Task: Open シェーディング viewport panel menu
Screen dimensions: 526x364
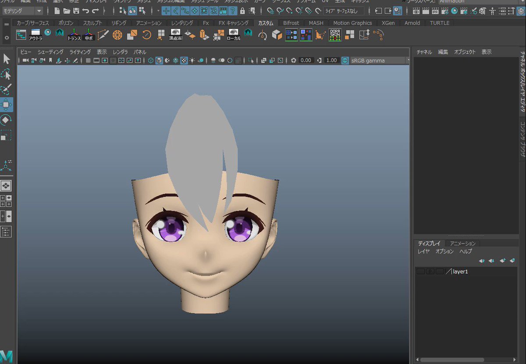Action: coord(50,52)
